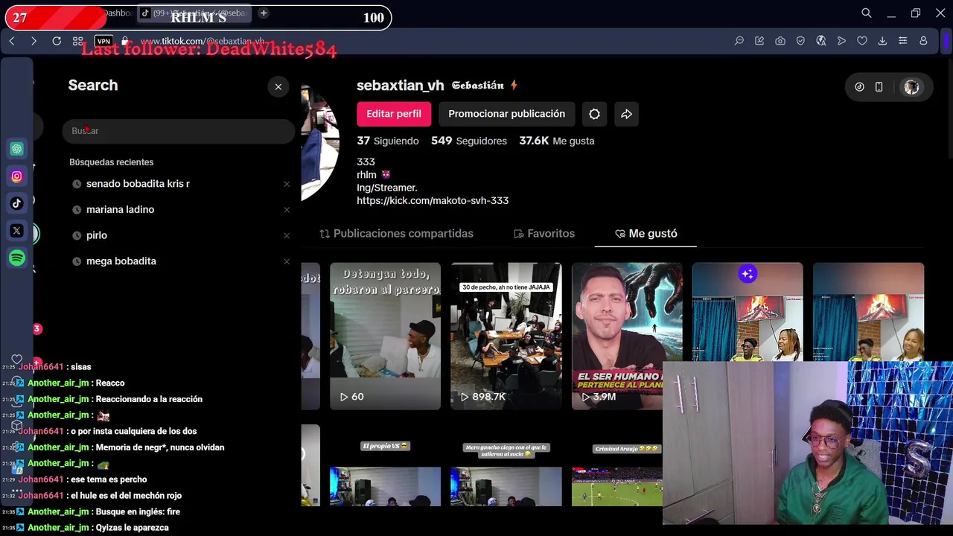Remove 'senado bobadita kris r' recent search

pyautogui.click(x=287, y=184)
